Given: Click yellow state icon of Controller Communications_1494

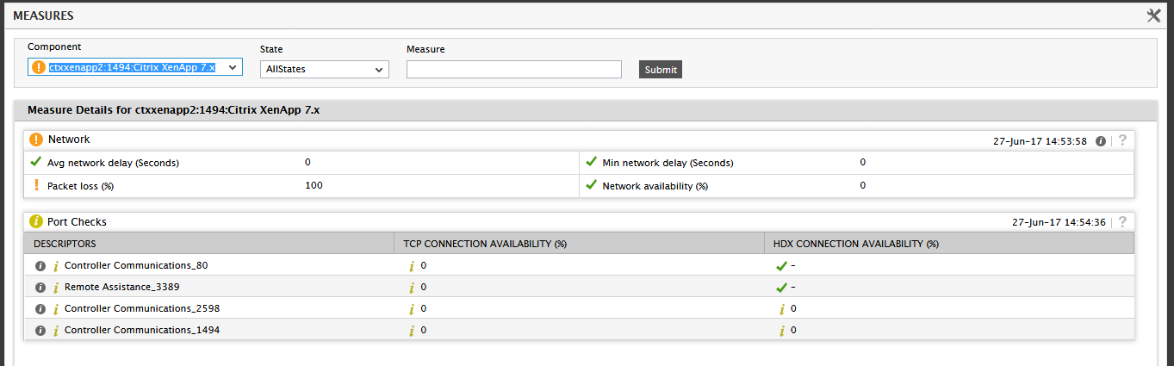Looking at the screenshot, I should (56, 331).
